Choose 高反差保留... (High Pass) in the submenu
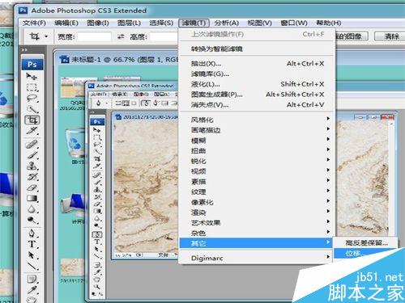 point(366,243)
